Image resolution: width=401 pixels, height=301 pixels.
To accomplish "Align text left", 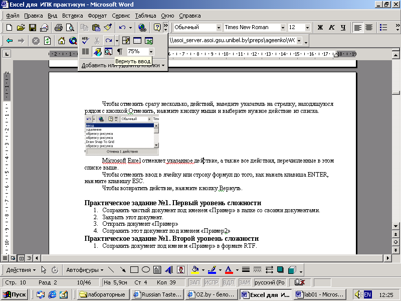I will pos(357,28).
